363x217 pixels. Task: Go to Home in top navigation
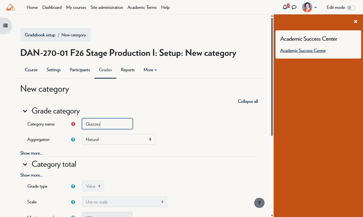click(x=32, y=7)
